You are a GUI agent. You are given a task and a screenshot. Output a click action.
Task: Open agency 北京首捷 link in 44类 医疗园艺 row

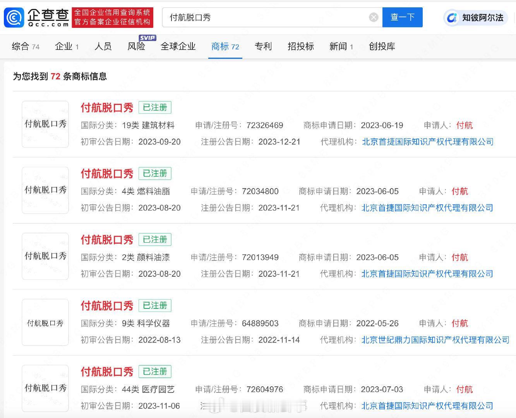427,406
